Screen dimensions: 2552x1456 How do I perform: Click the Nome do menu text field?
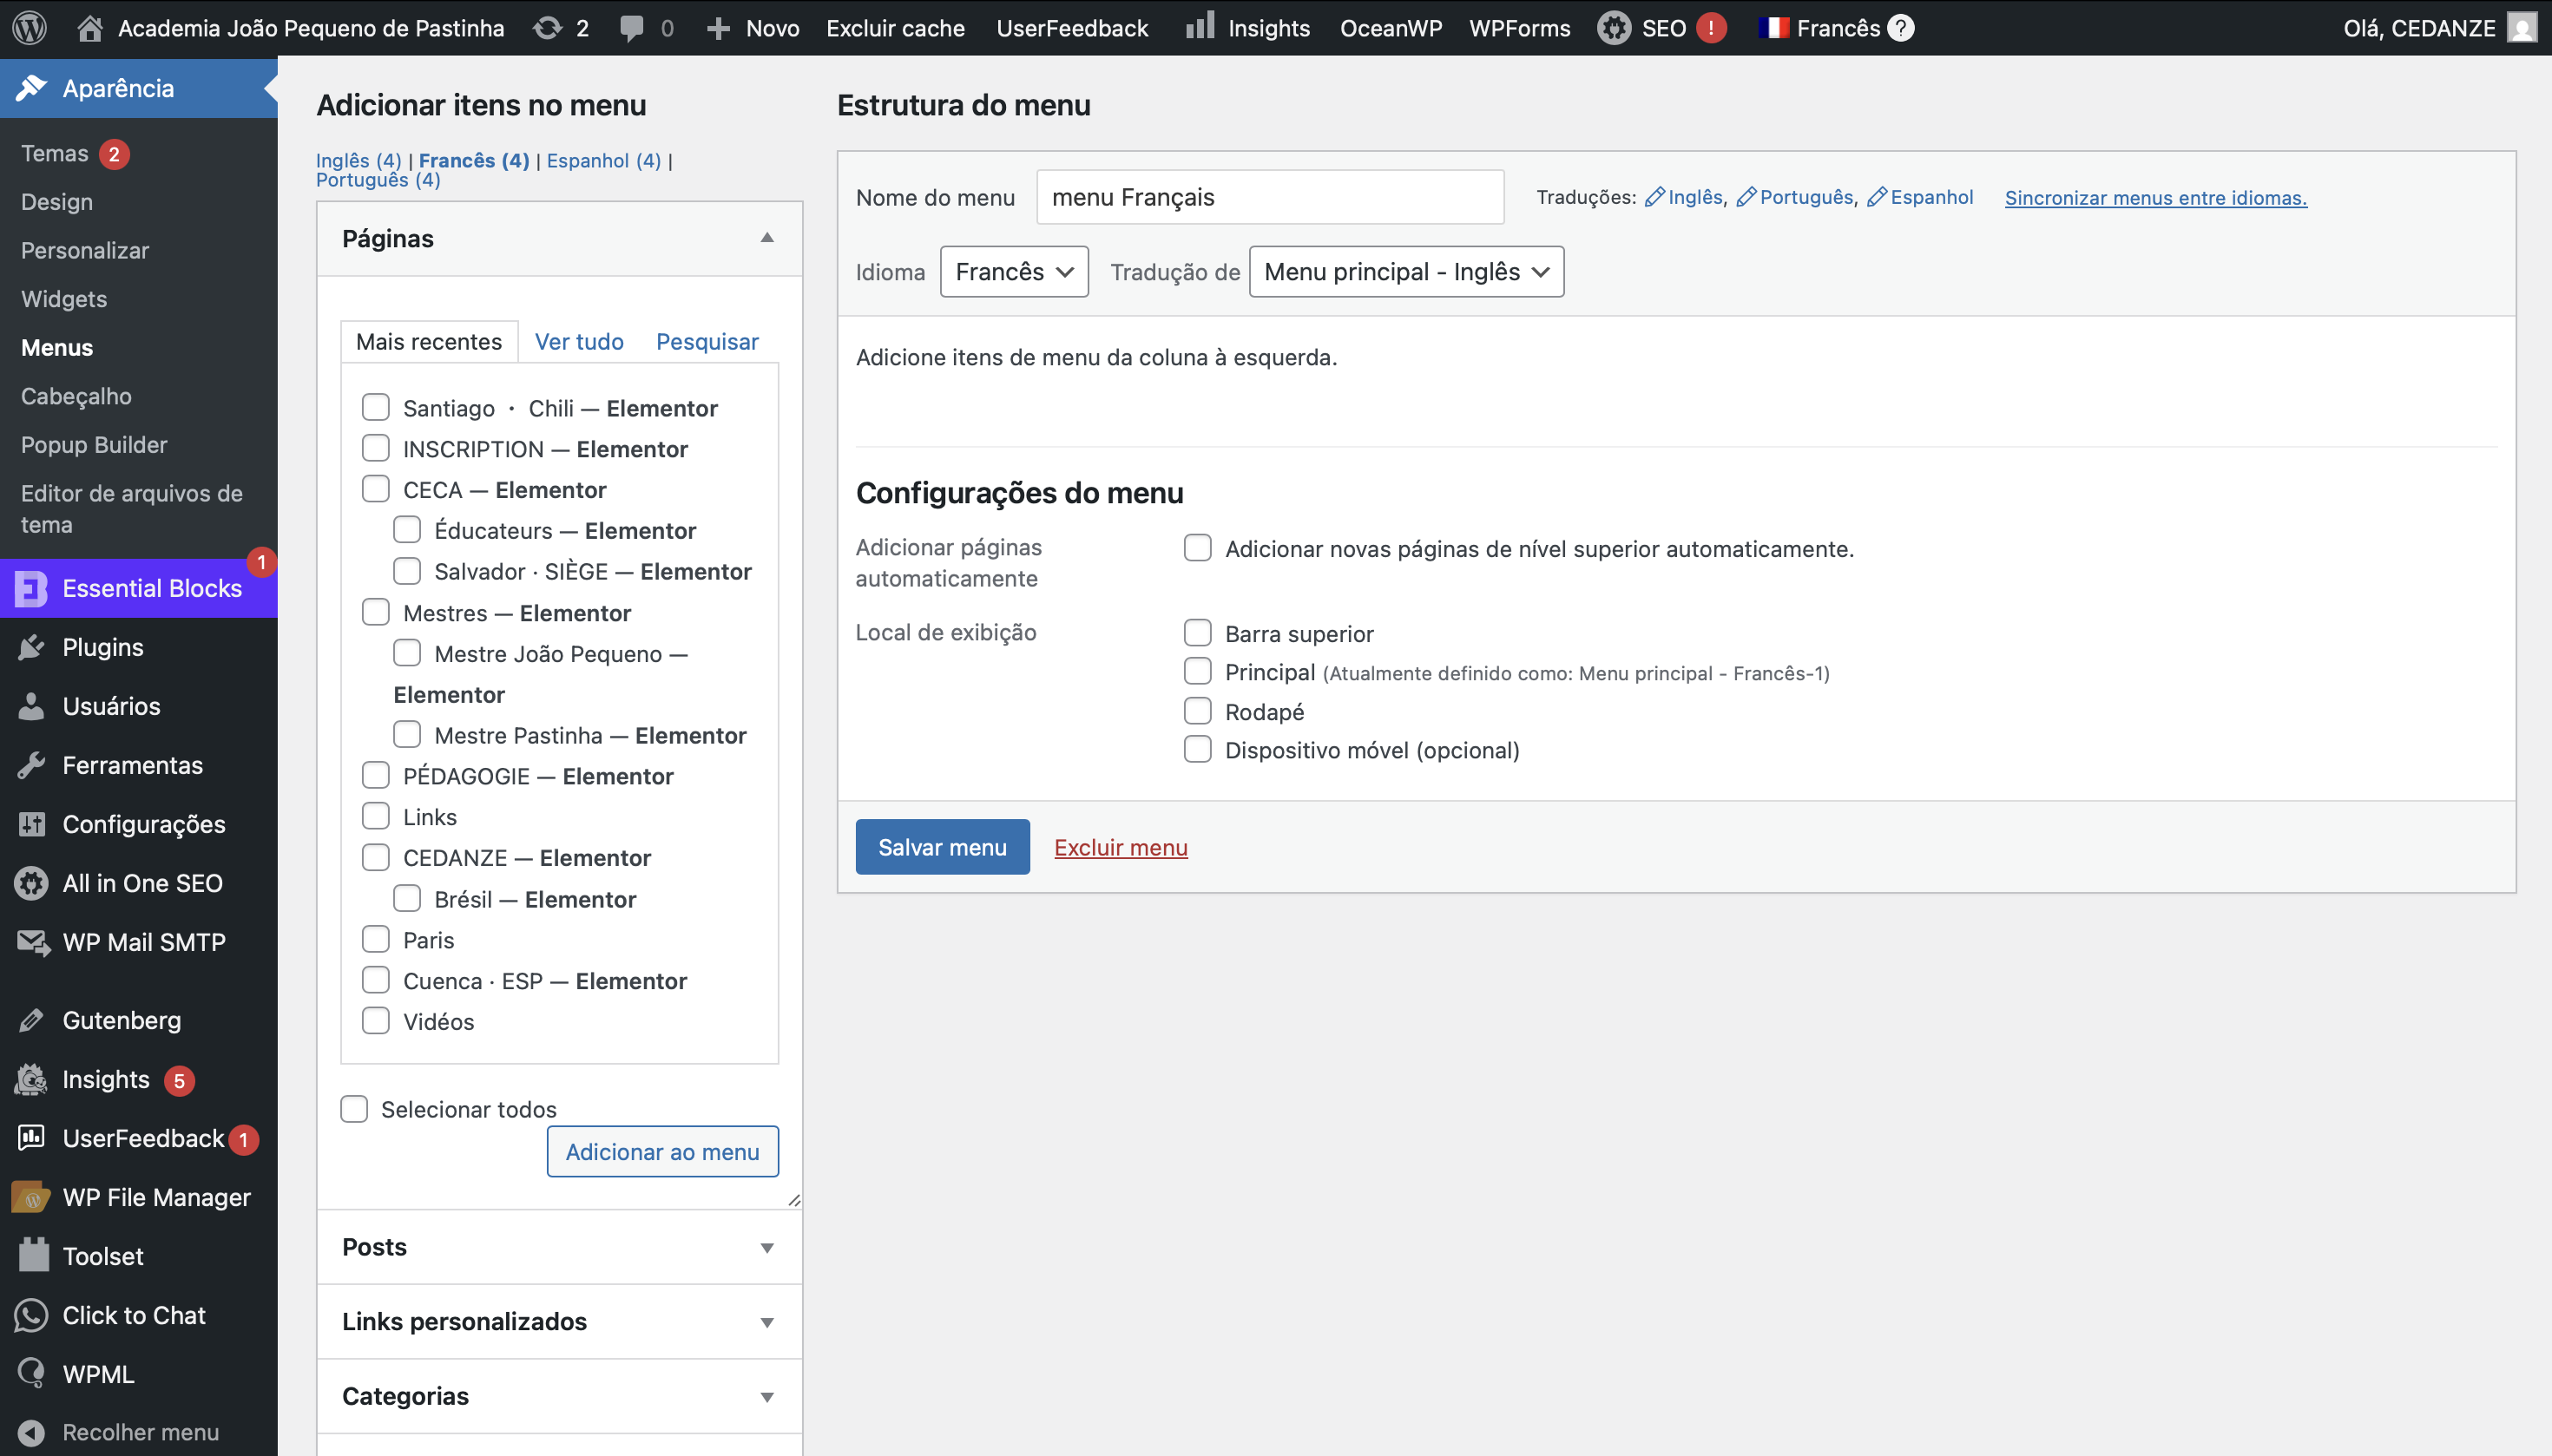coord(1268,197)
